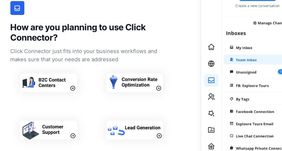This screenshot has height=151, width=282.
Task: Choose the Customer Support option card
Action: pos(49,130)
